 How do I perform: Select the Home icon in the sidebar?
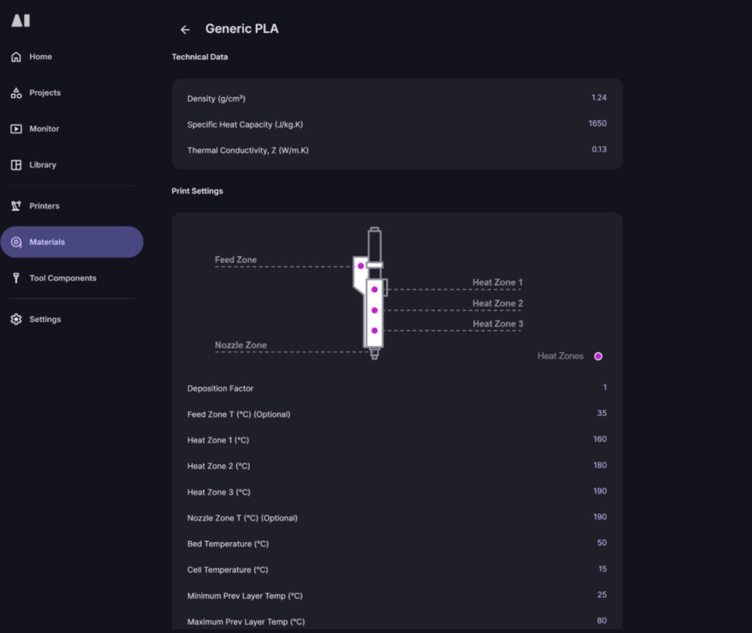pyautogui.click(x=15, y=56)
